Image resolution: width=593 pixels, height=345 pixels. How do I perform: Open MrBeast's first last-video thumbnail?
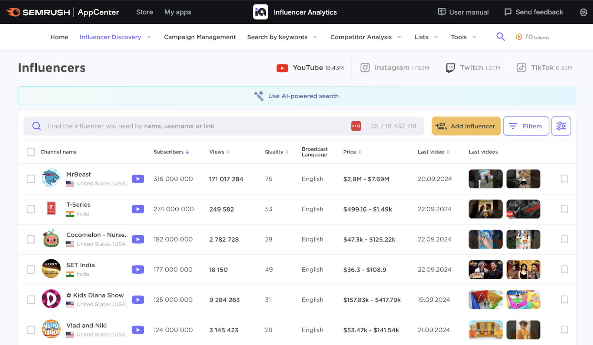pos(486,179)
